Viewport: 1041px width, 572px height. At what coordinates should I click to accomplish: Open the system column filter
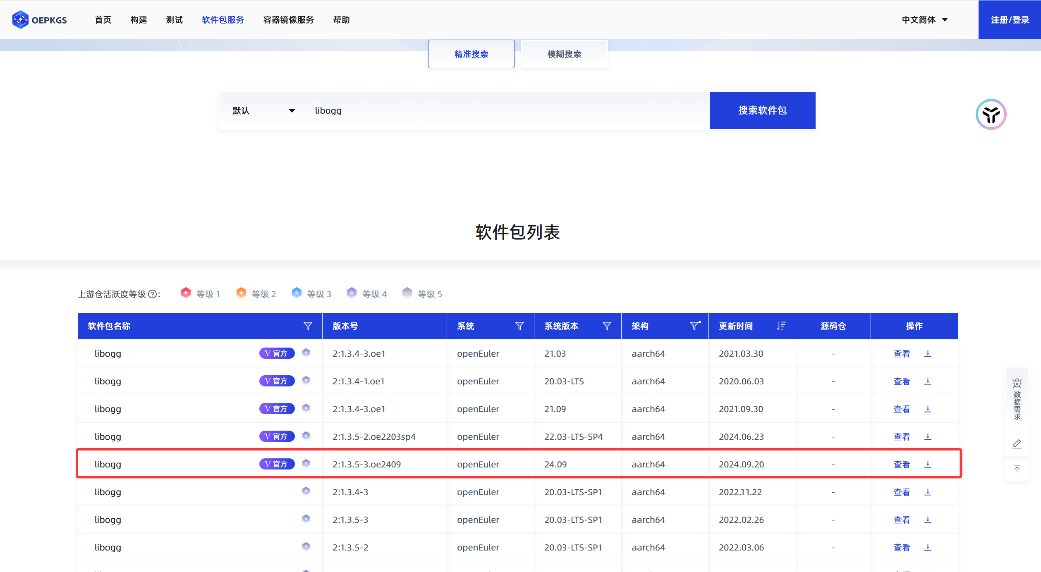[519, 326]
